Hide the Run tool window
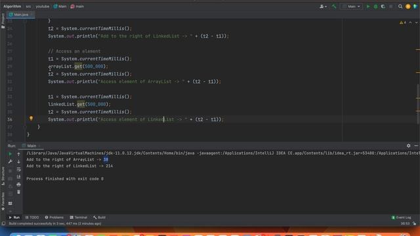Viewport: 420px width, 236px height. point(416,146)
